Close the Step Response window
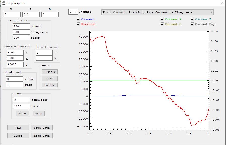Image resolution: width=226 pixels, height=145 pixels. pos(221,3)
